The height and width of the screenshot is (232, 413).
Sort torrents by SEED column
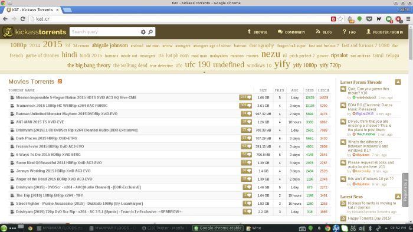point(310,90)
